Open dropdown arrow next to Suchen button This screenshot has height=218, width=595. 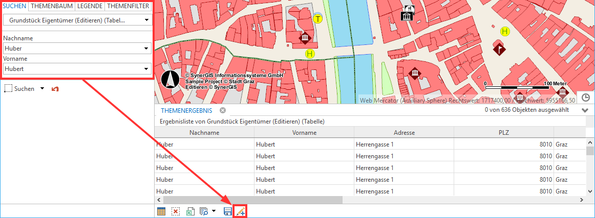coord(42,89)
